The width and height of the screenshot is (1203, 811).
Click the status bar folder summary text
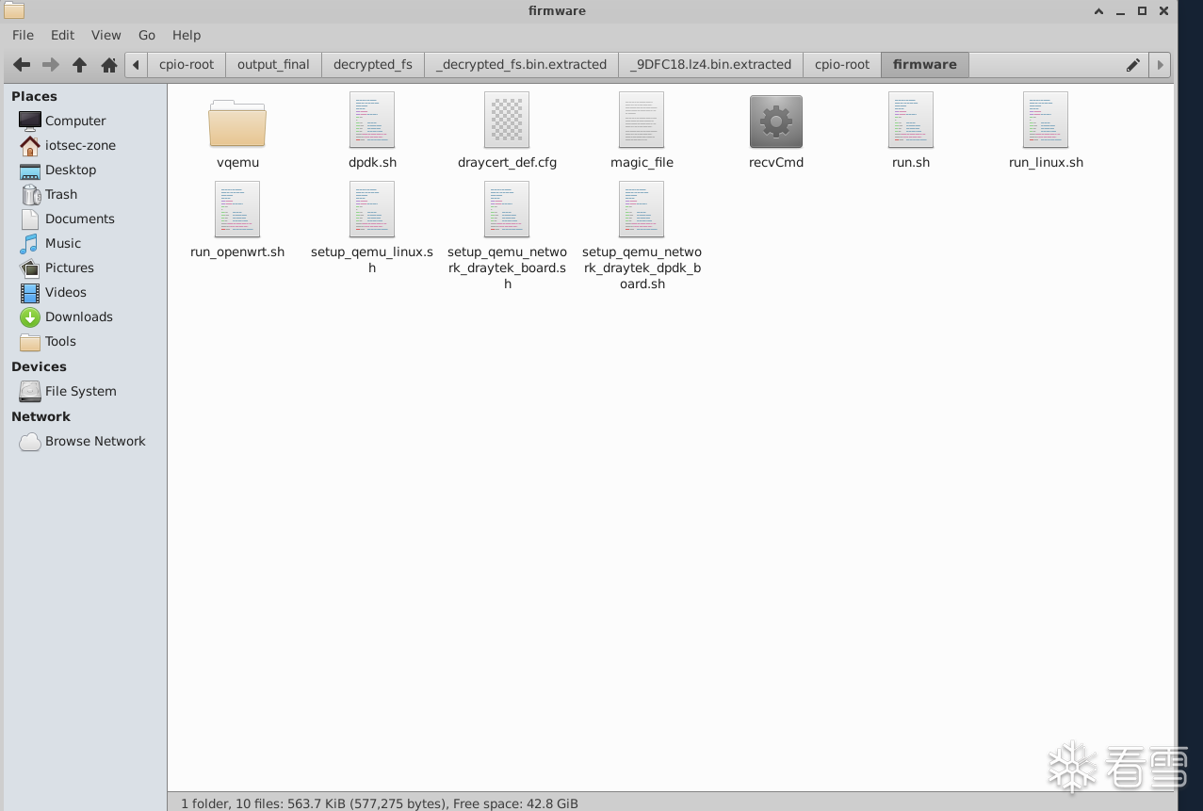click(380, 803)
